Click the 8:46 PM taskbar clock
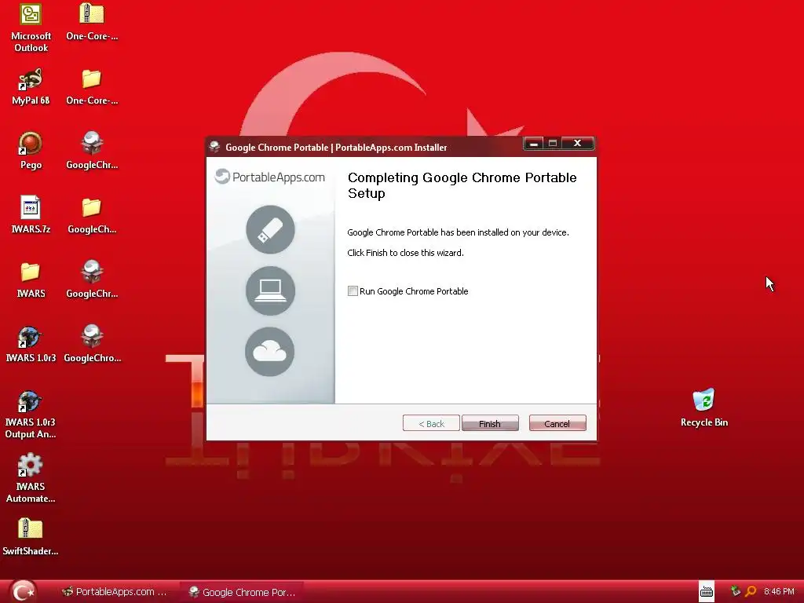Screen dimensions: 804x603 779,591
